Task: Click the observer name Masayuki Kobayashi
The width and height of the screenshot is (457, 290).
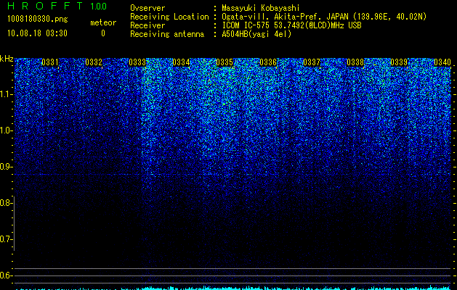Action: 261,8
